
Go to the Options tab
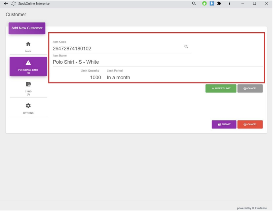28,108
